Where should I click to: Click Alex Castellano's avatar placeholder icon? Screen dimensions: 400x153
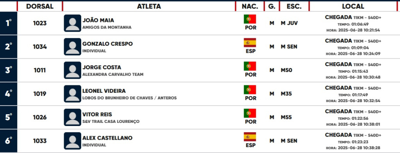pyautogui.click(x=72, y=141)
